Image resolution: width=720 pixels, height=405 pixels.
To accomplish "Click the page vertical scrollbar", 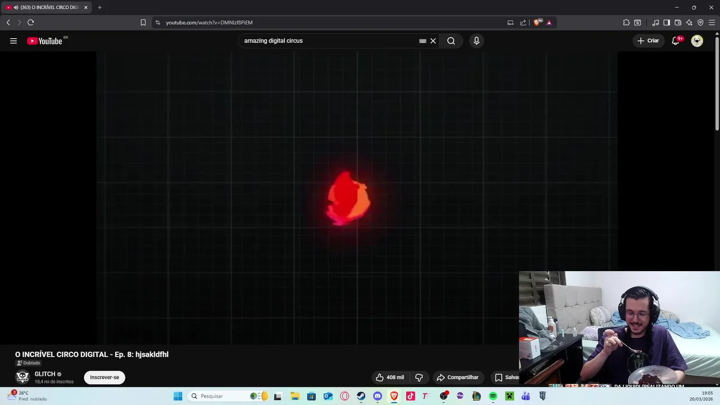I will coord(717,84).
